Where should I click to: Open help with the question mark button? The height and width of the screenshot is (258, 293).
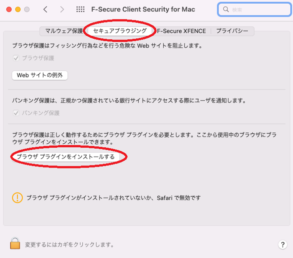tap(282, 244)
